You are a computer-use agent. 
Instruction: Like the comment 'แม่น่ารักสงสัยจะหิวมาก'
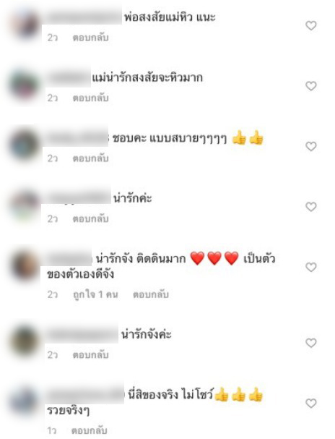click(x=310, y=85)
